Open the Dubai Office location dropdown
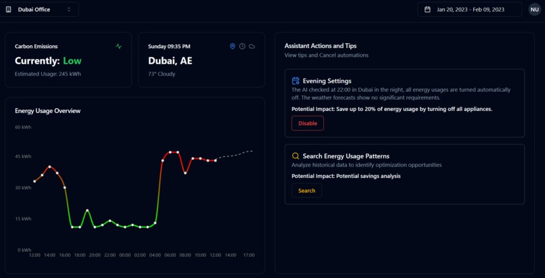The height and width of the screenshot is (278, 545). tap(39, 9)
